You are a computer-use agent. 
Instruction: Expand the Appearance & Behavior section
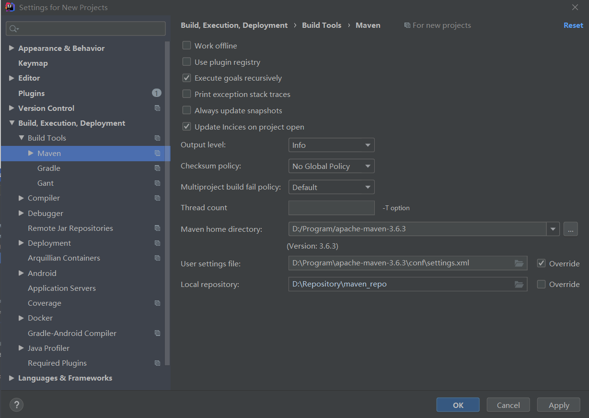coord(12,48)
